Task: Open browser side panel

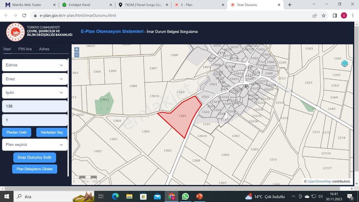Action: pos(335,15)
